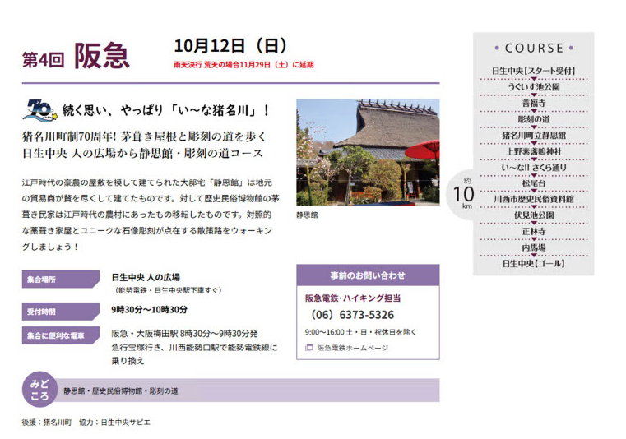Click the date 10月12日（日）
This screenshot has height=439, width=626.
click(x=230, y=46)
